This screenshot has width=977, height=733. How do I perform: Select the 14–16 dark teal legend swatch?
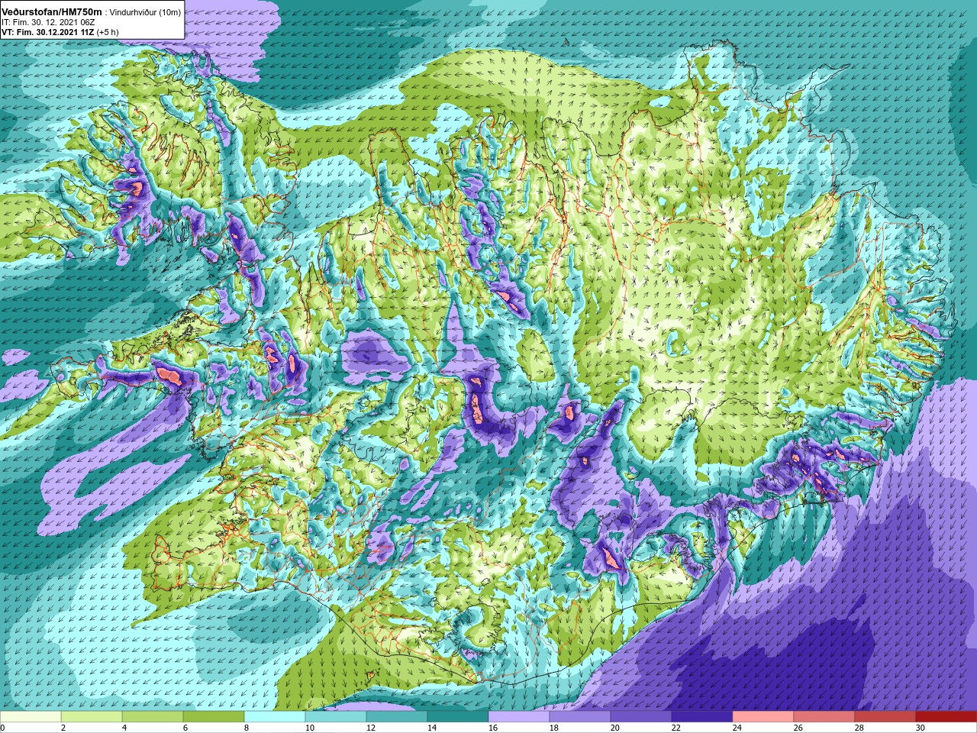(x=458, y=717)
